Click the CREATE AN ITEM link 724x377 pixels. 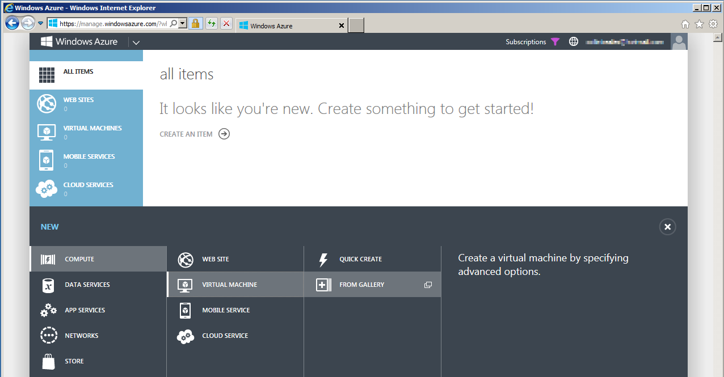pos(186,134)
